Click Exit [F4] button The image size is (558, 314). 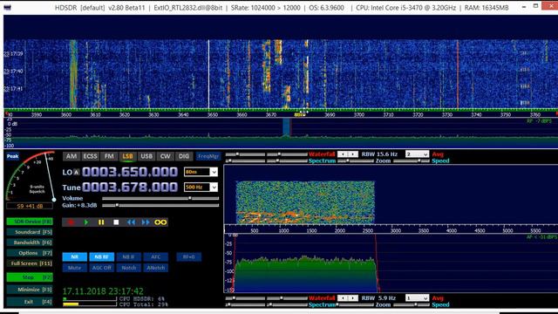(30, 302)
